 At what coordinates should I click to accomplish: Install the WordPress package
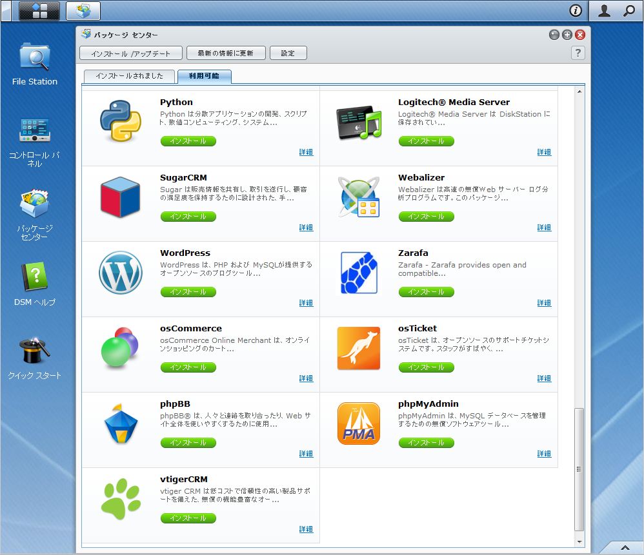tap(188, 292)
